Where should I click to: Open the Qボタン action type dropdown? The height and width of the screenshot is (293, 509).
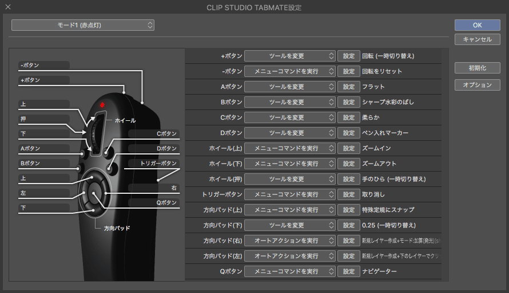click(289, 271)
